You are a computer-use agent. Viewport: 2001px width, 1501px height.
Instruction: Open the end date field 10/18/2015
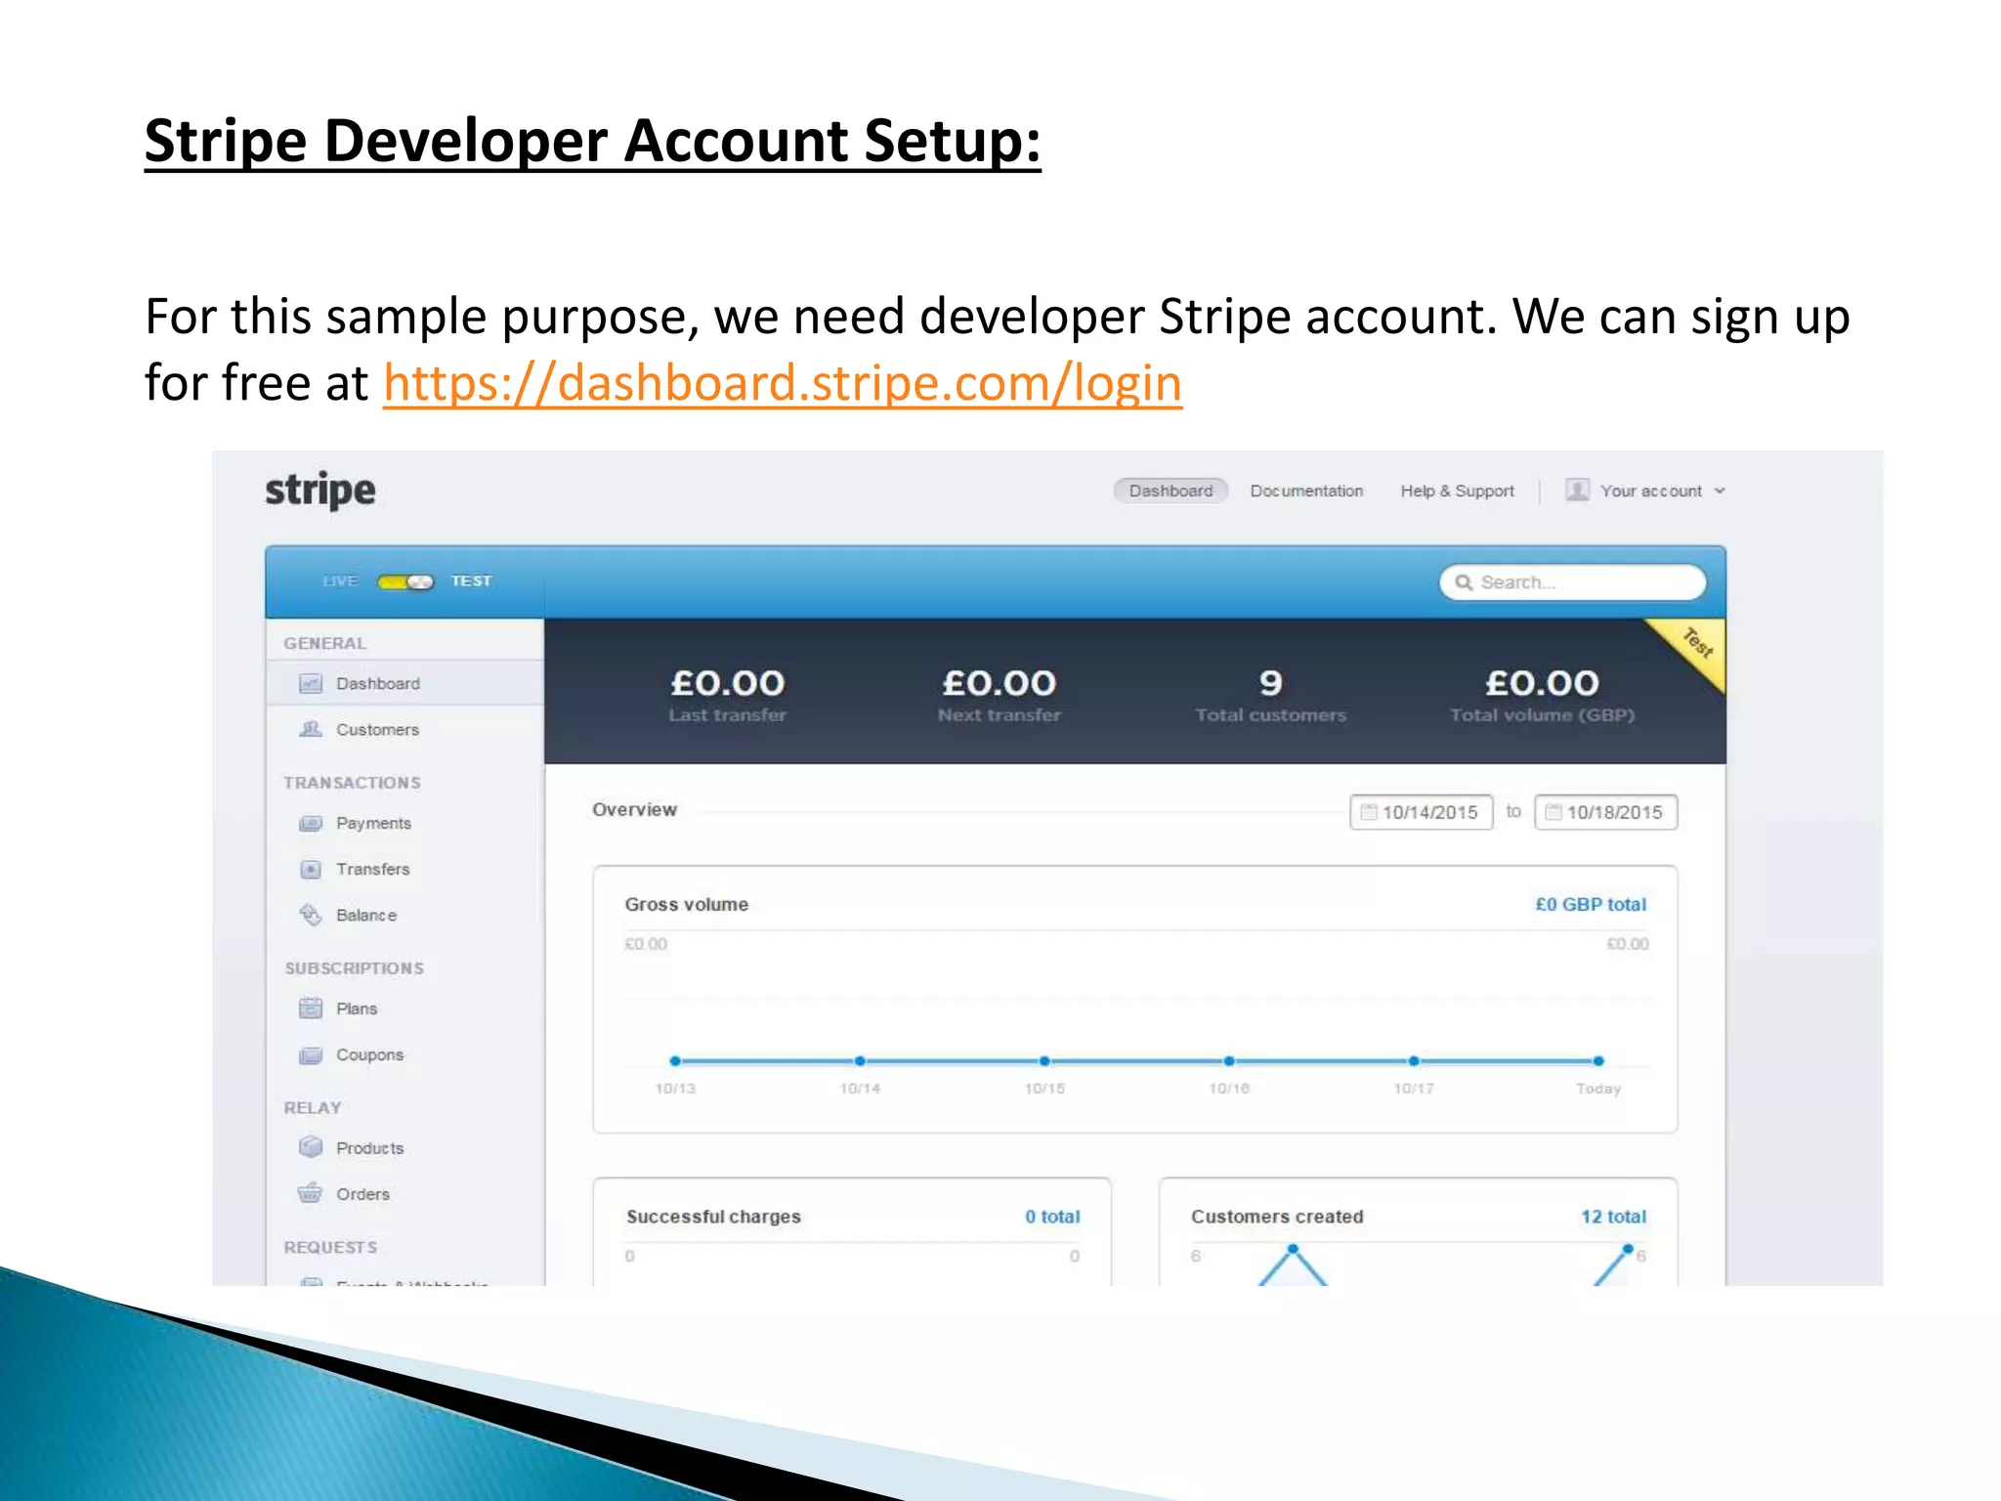pos(1606,812)
